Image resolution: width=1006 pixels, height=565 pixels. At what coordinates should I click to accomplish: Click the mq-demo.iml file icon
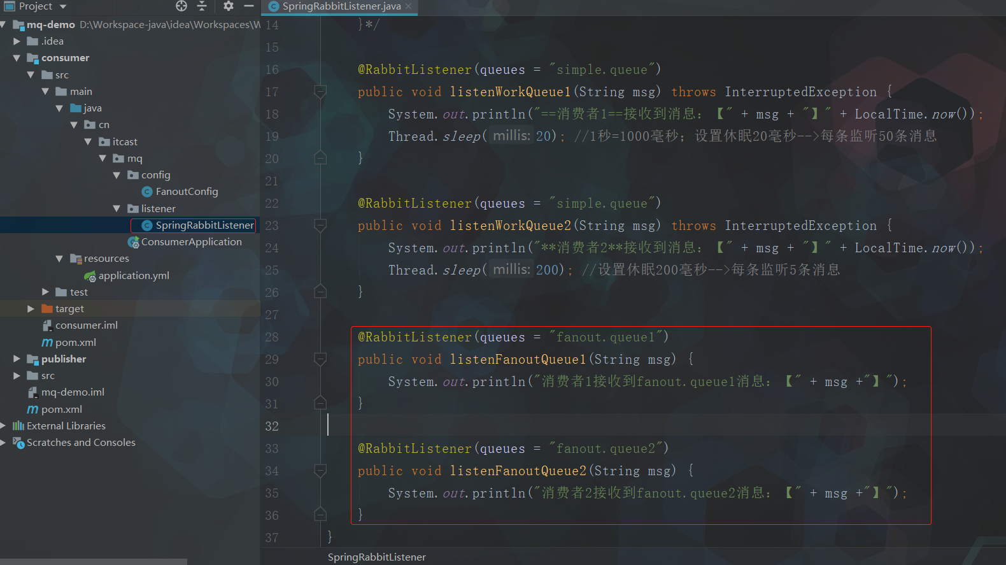33,392
